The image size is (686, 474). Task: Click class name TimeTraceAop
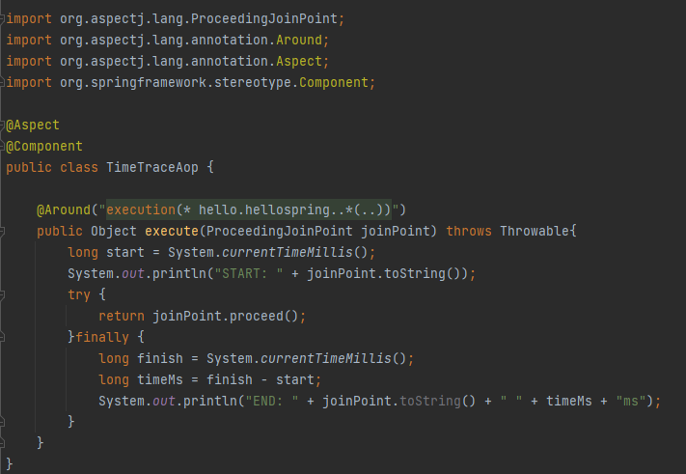pos(152,167)
